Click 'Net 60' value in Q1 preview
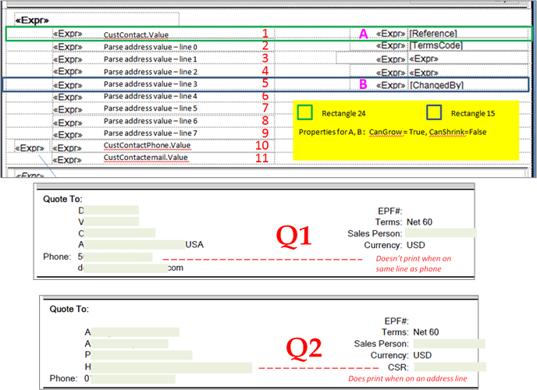The width and height of the screenshot is (537, 390). [x=419, y=222]
